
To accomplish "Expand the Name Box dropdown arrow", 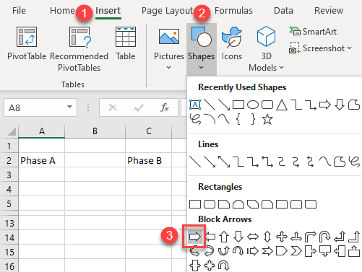I will coord(69,107).
